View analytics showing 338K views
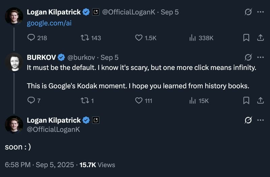 (x=192, y=38)
